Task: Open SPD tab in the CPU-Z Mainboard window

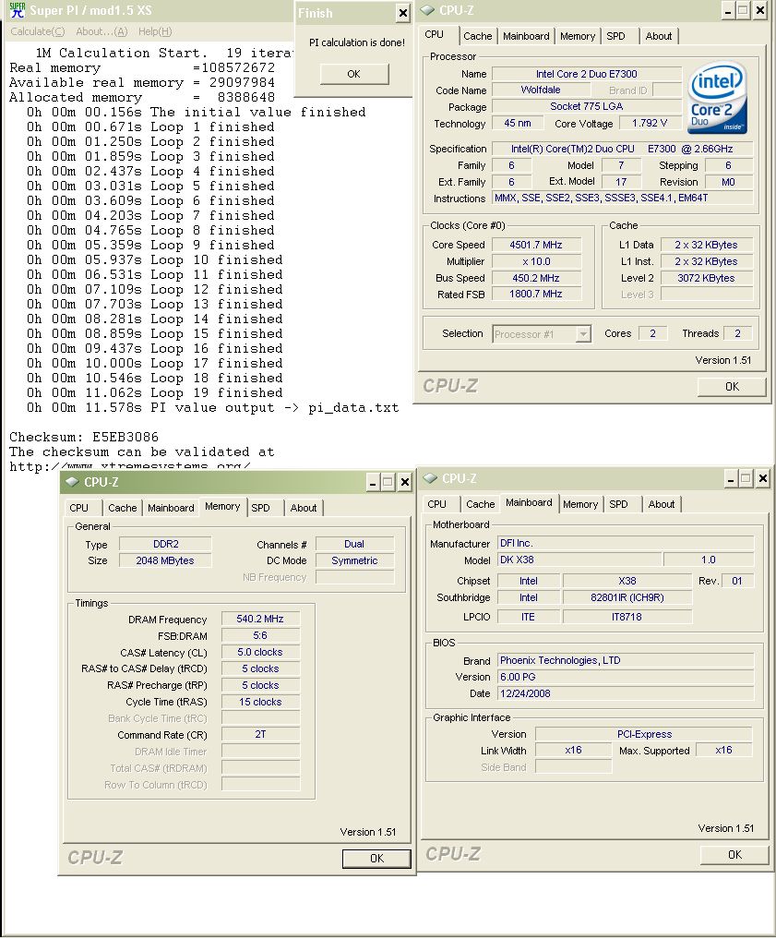Action: click(x=618, y=504)
